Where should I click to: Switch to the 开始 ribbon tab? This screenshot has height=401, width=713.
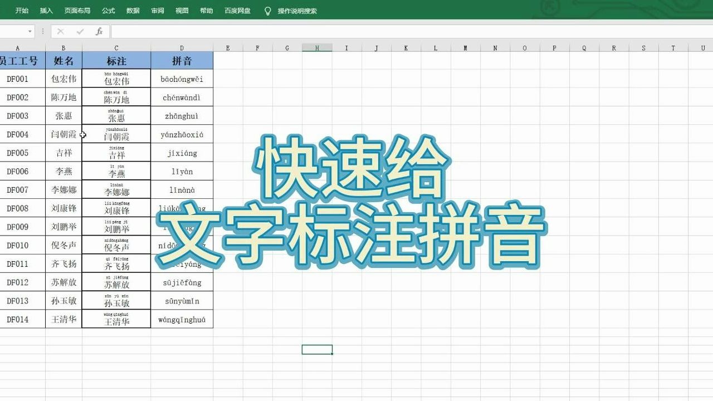[22, 9]
